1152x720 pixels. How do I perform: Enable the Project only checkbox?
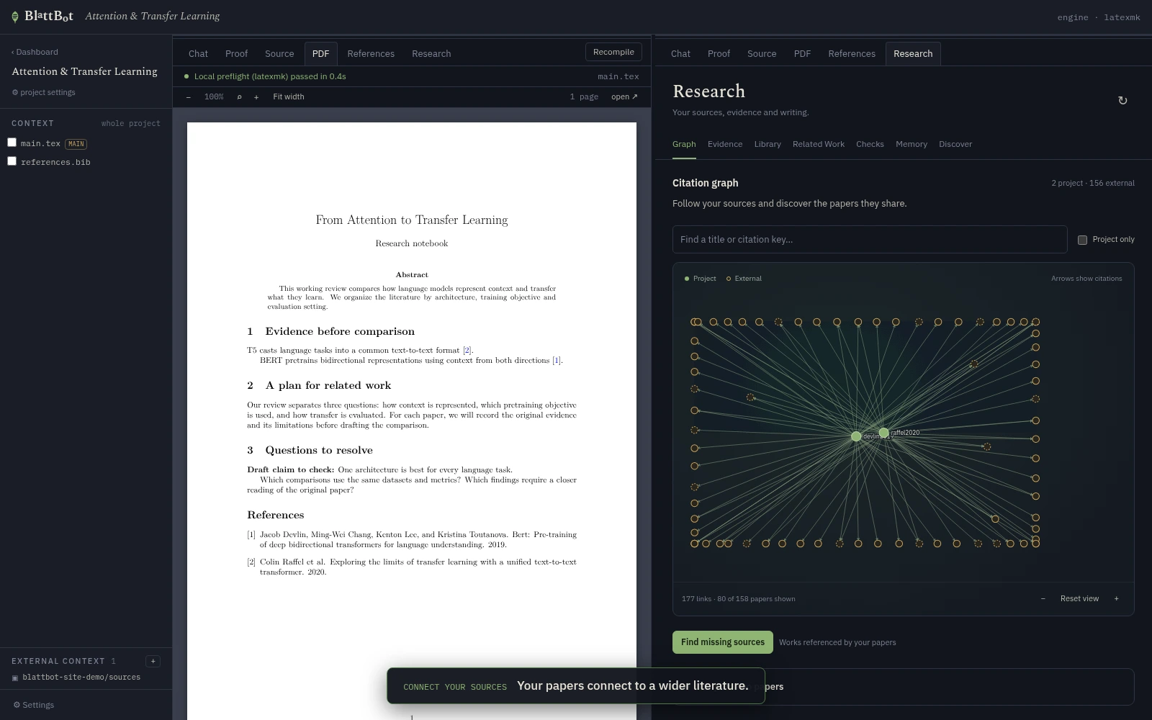tap(1082, 240)
